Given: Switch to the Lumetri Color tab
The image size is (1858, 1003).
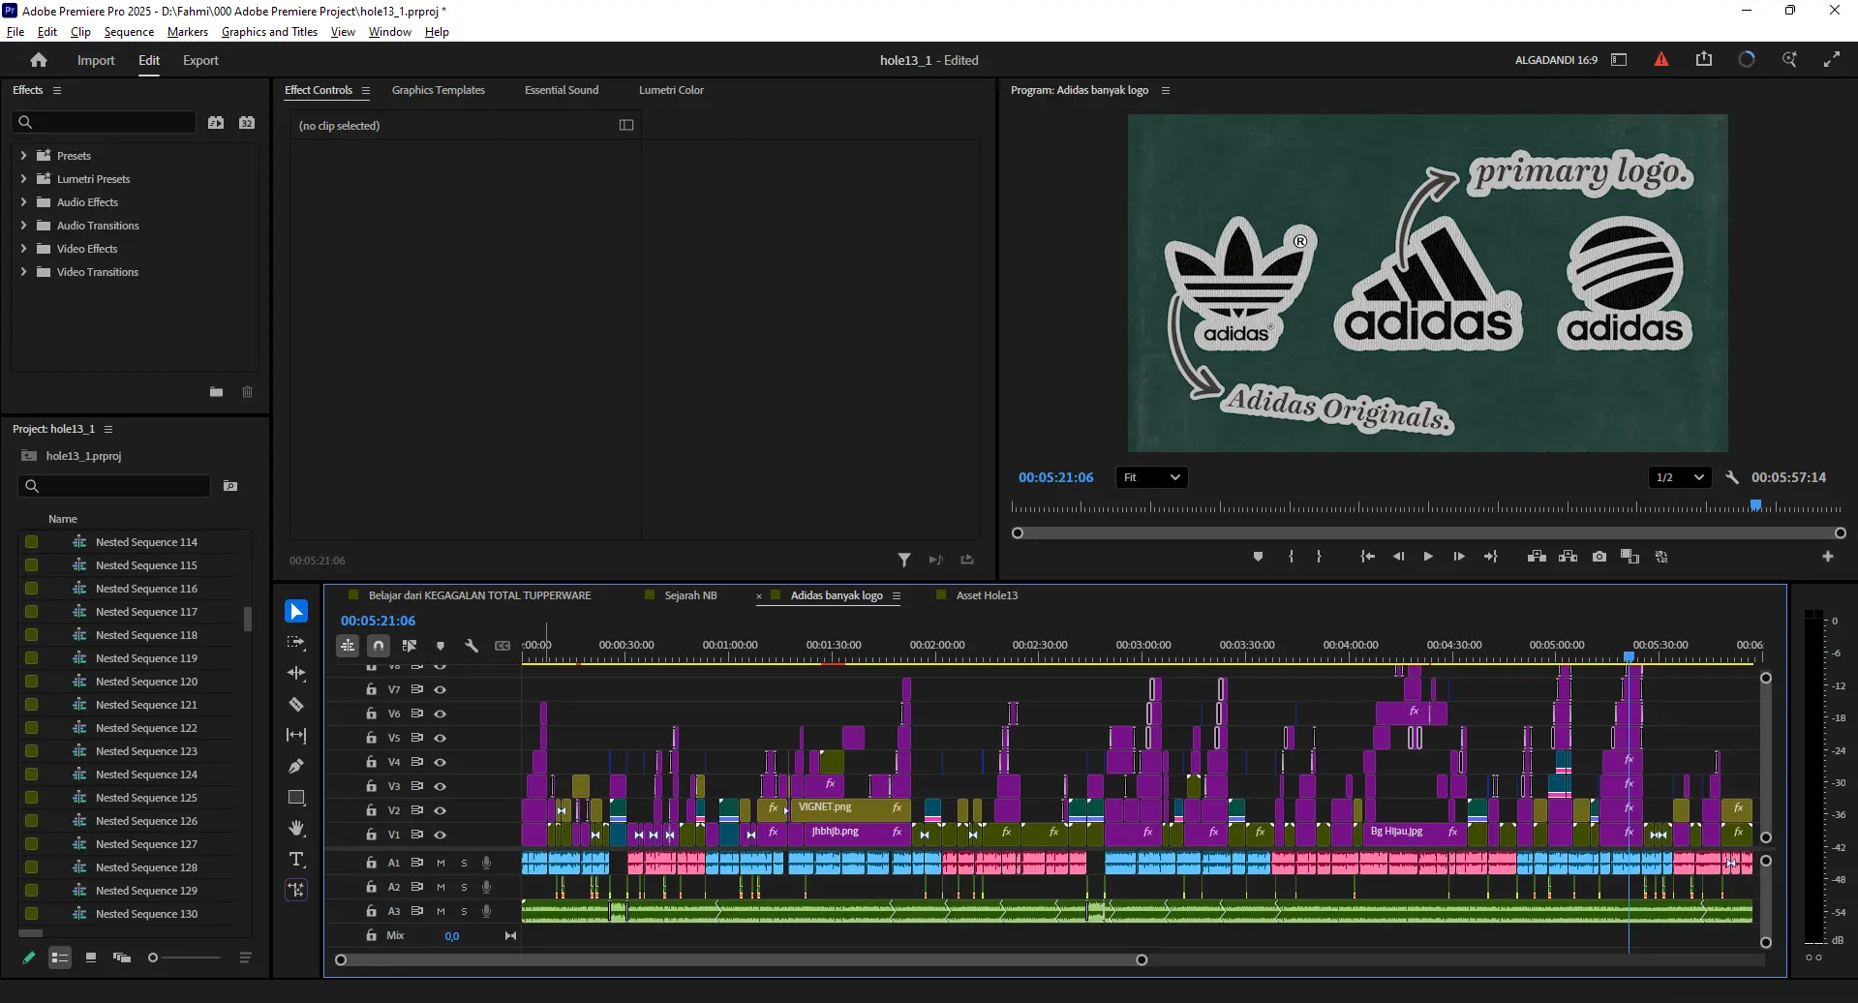Looking at the screenshot, I should (x=671, y=90).
